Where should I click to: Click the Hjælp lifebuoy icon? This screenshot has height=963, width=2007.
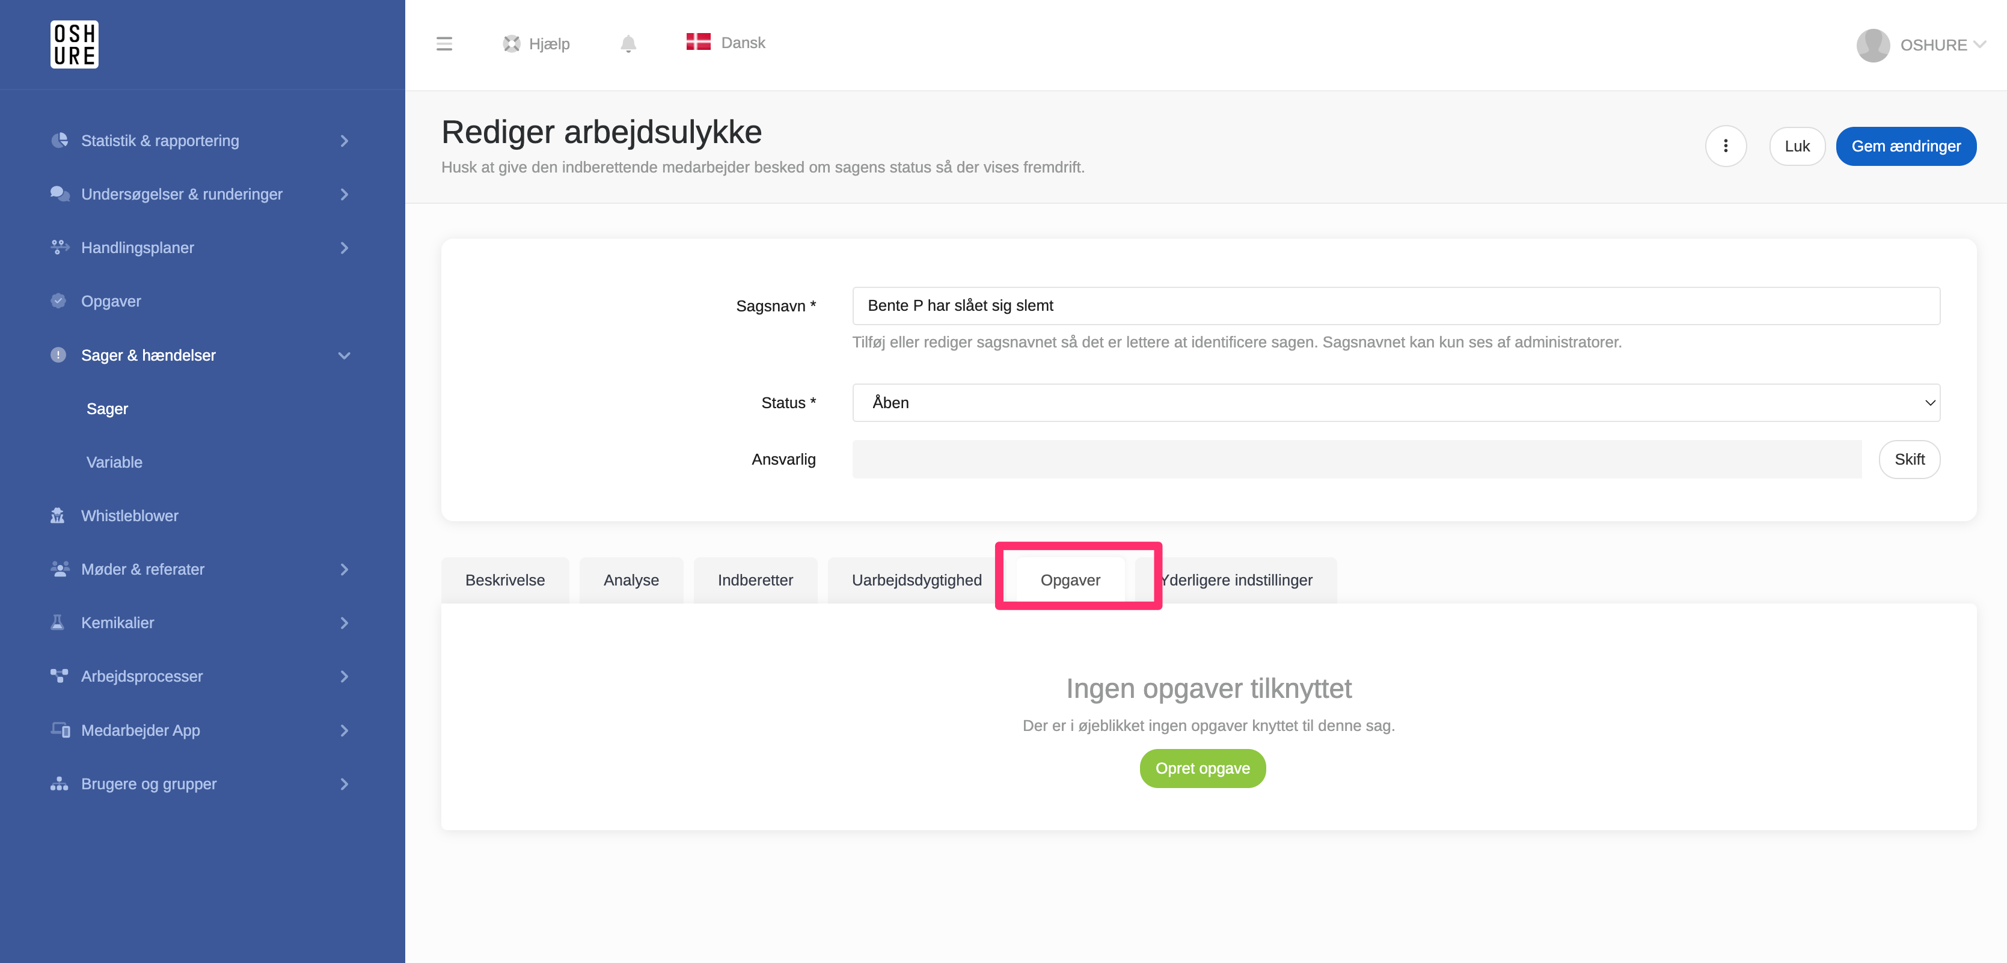click(511, 44)
